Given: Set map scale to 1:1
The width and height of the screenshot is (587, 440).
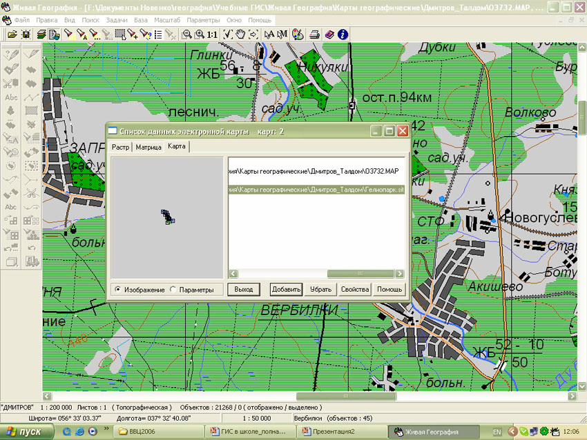Looking at the screenshot, I should [212, 34].
